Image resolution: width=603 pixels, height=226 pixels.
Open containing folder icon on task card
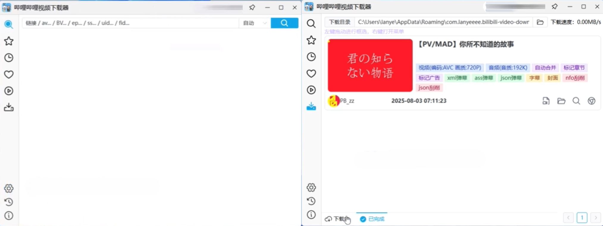pos(561,101)
